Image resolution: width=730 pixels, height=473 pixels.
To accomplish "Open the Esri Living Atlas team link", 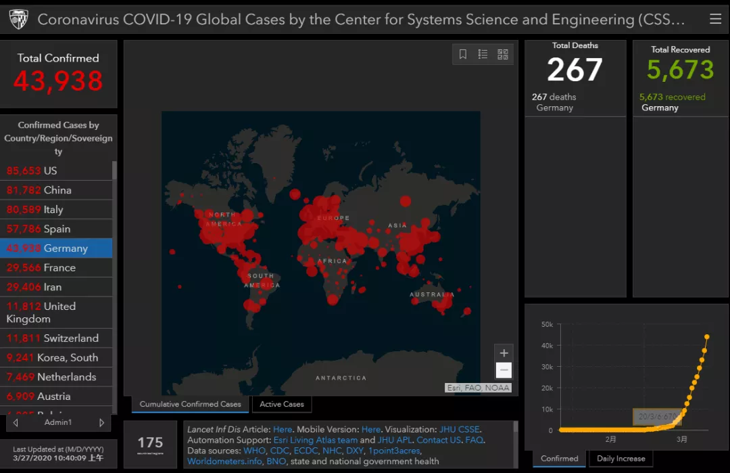I will pyautogui.click(x=315, y=440).
